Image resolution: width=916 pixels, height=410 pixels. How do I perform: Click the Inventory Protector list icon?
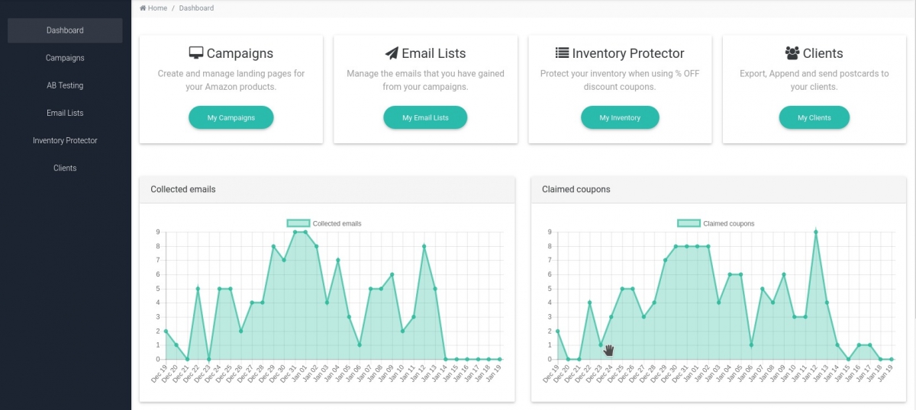tap(562, 53)
